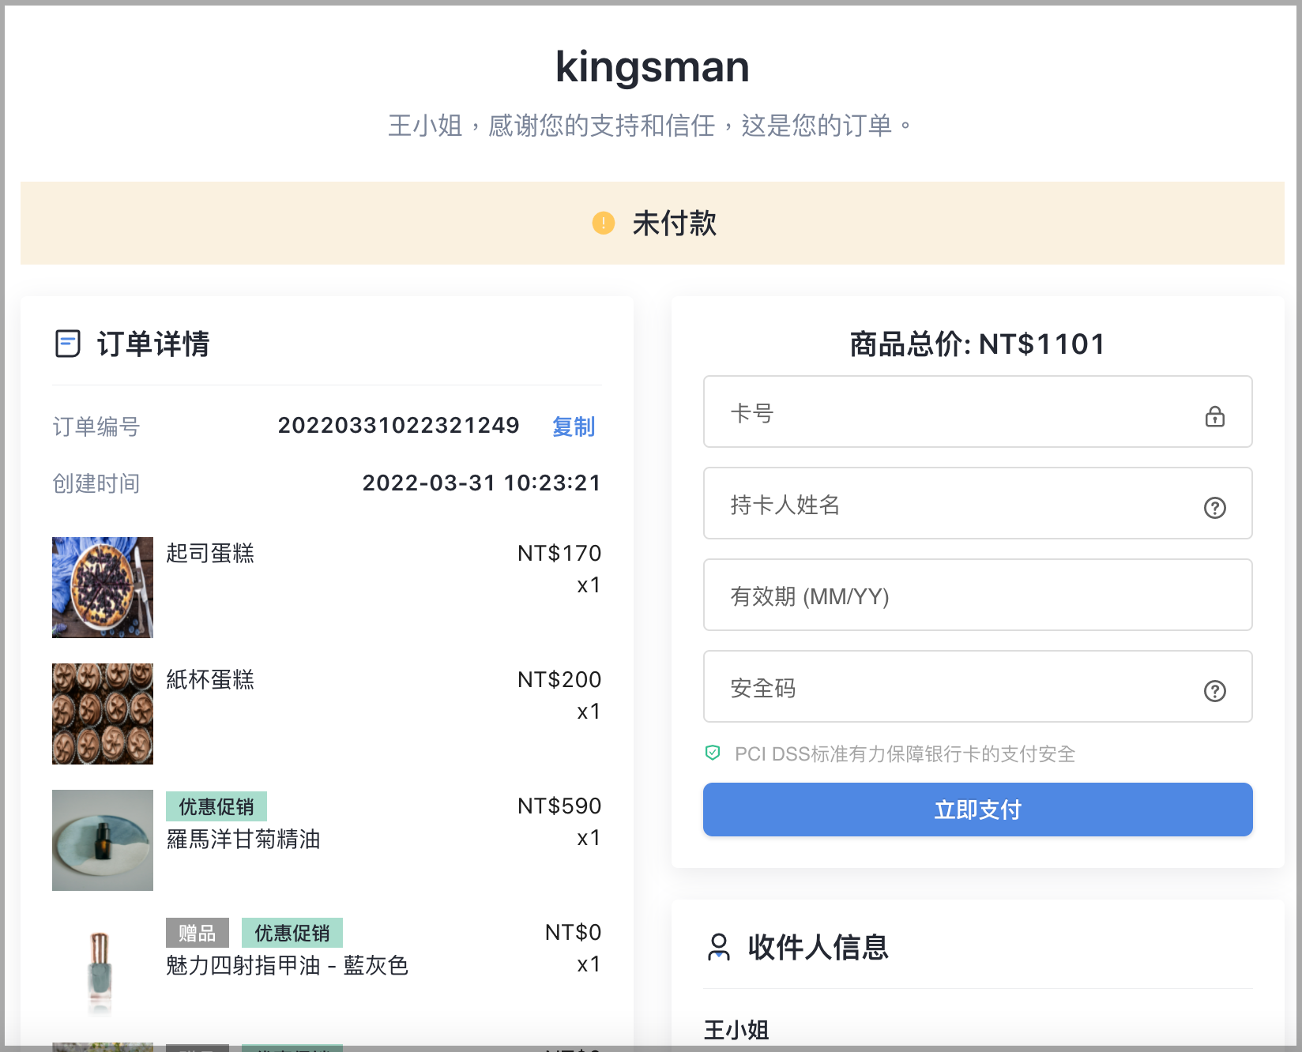Click the 立即支付 pay now button
Image resolution: width=1302 pixels, height=1052 pixels.
point(977,810)
